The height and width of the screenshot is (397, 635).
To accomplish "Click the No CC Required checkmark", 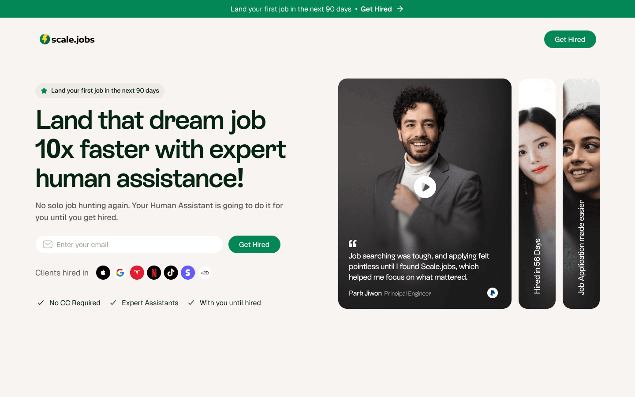I will (x=41, y=303).
